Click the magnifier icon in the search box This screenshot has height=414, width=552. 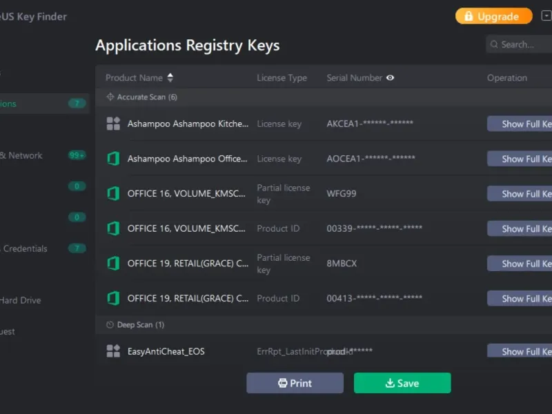click(x=494, y=44)
